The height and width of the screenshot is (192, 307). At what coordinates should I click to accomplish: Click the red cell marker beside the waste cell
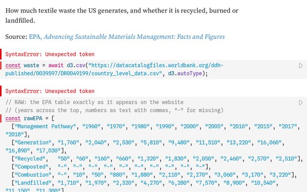tap(1, 65)
